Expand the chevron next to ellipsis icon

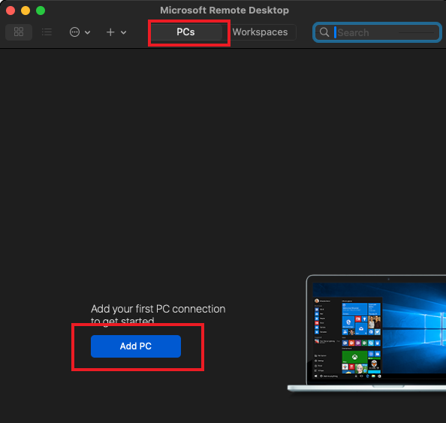88,32
